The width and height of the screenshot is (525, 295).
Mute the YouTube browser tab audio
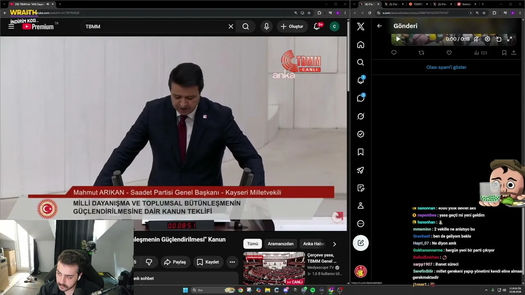coord(48,4)
